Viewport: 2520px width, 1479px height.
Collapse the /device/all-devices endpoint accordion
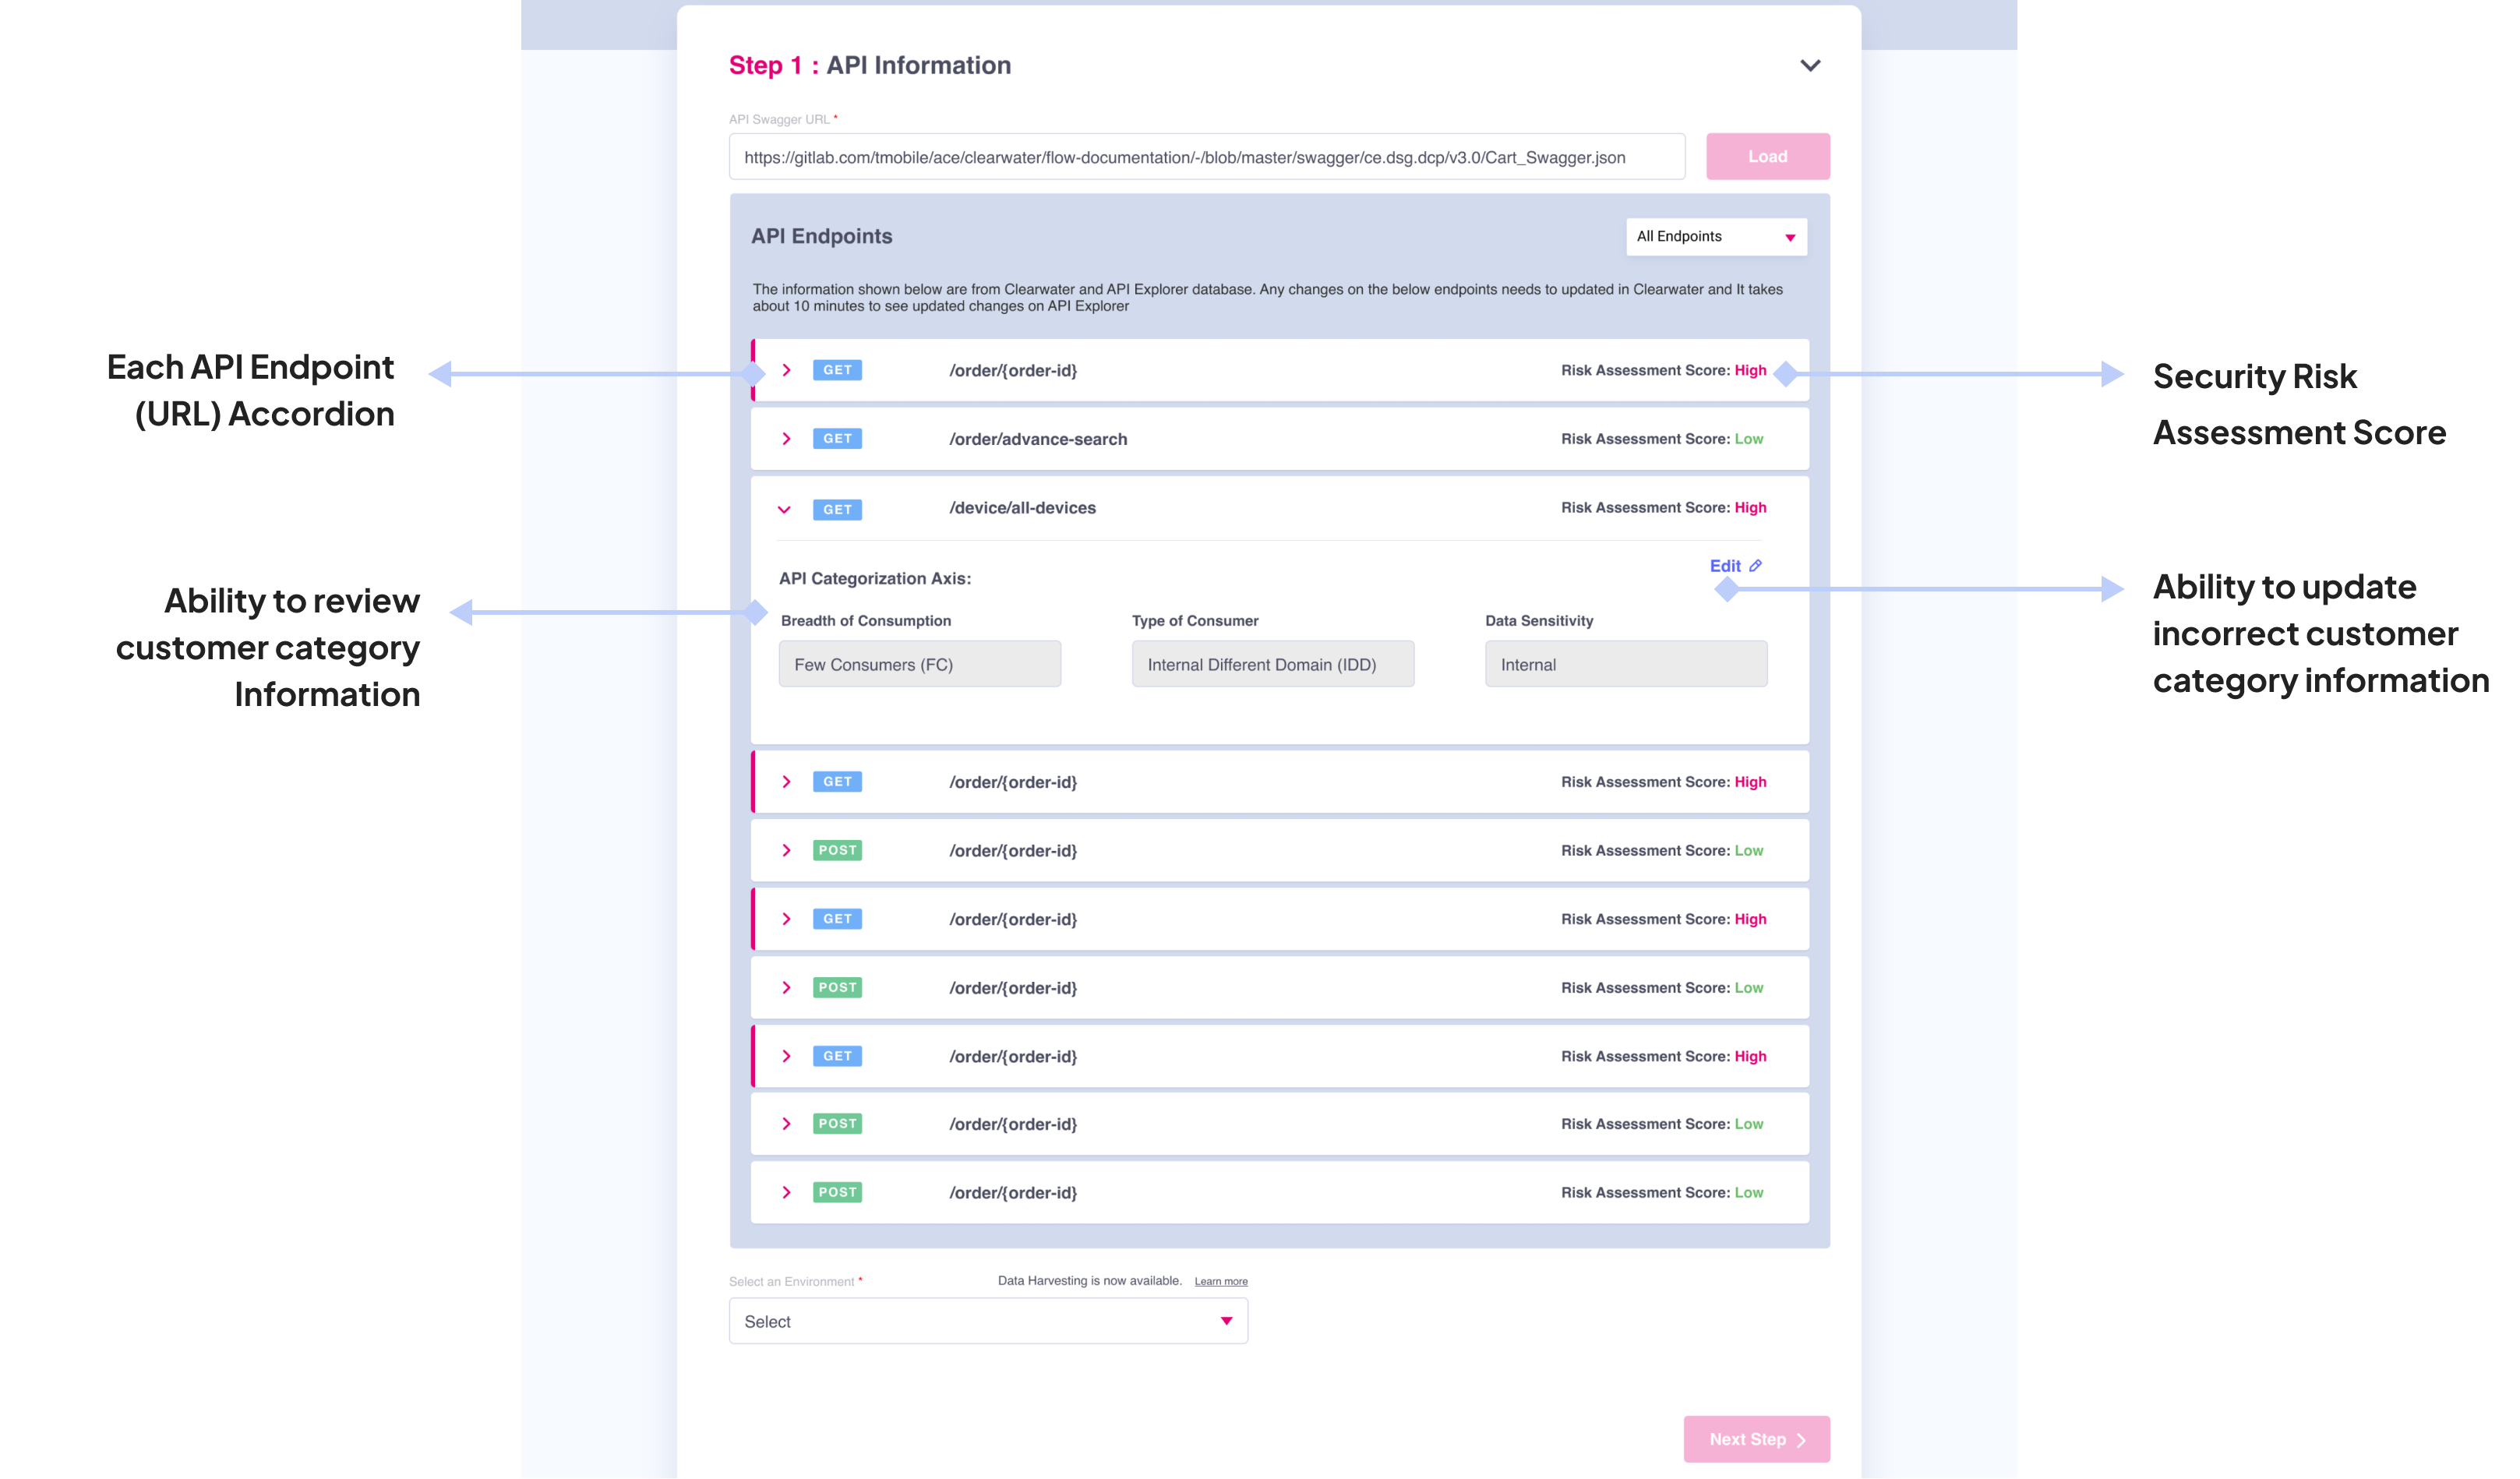pyautogui.click(x=784, y=509)
